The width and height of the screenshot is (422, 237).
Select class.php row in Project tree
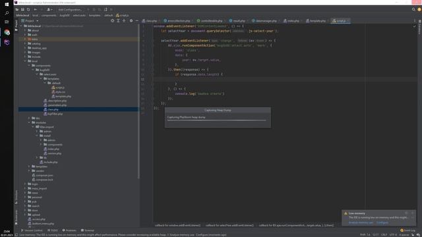tap(78, 109)
